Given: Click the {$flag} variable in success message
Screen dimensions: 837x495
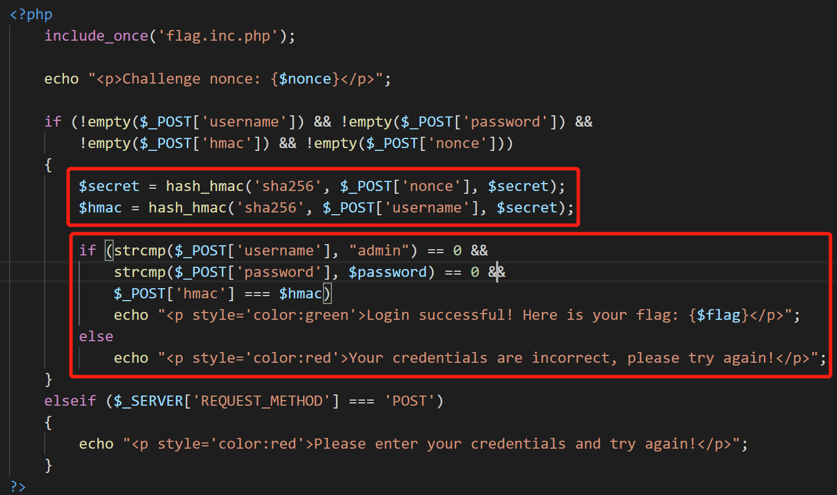Looking at the screenshot, I should pyautogui.click(x=718, y=315).
